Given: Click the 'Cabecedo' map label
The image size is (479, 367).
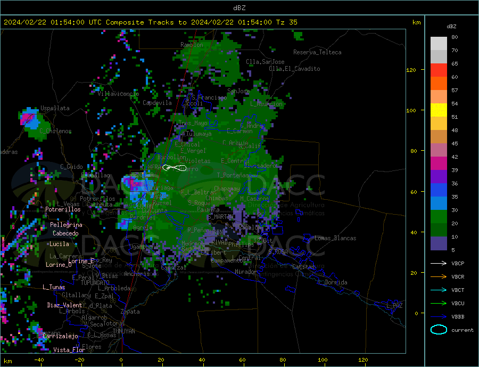Looking at the screenshot, I should tap(65, 233).
